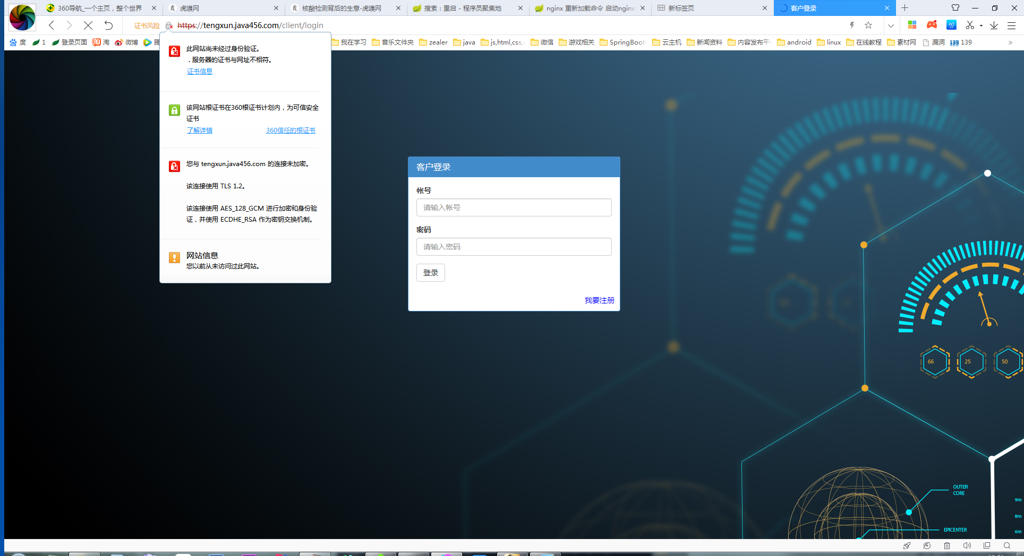Viewport: 1024px width, 556px height.
Task: Switch to the 新标签页 tab
Action: 712,8
